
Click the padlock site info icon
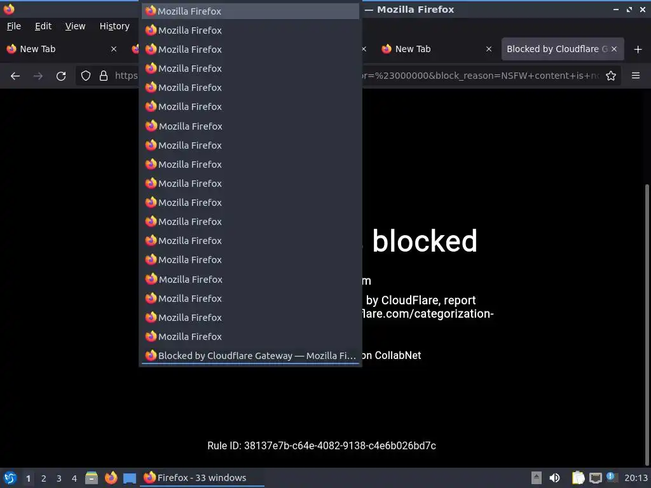click(104, 76)
